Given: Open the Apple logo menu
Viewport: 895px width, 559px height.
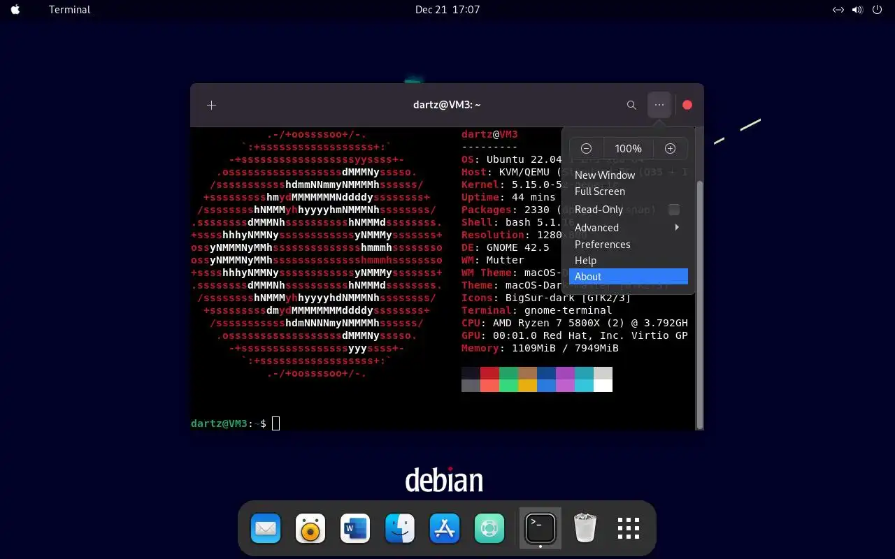Looking at the screenshot, I should (15, 9).
